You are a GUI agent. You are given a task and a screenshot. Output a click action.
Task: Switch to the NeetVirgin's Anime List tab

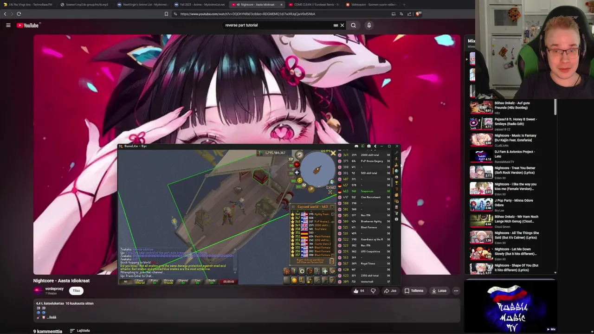point(142,5)
